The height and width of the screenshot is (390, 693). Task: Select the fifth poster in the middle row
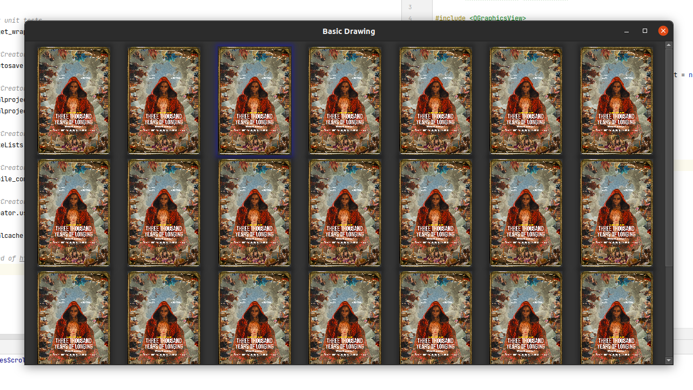[436, 213]
